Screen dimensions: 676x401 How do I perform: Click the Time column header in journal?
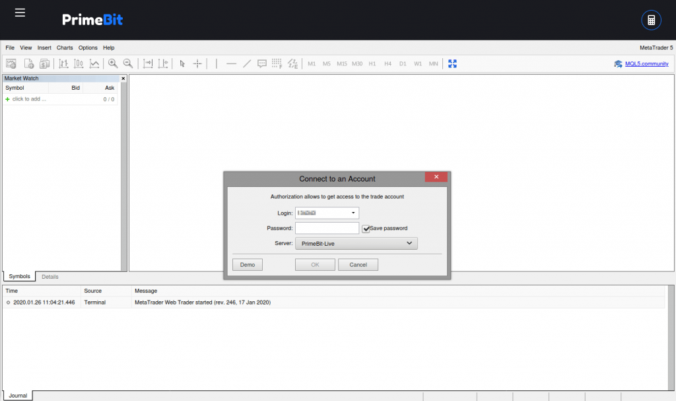[x=42, y=291]
